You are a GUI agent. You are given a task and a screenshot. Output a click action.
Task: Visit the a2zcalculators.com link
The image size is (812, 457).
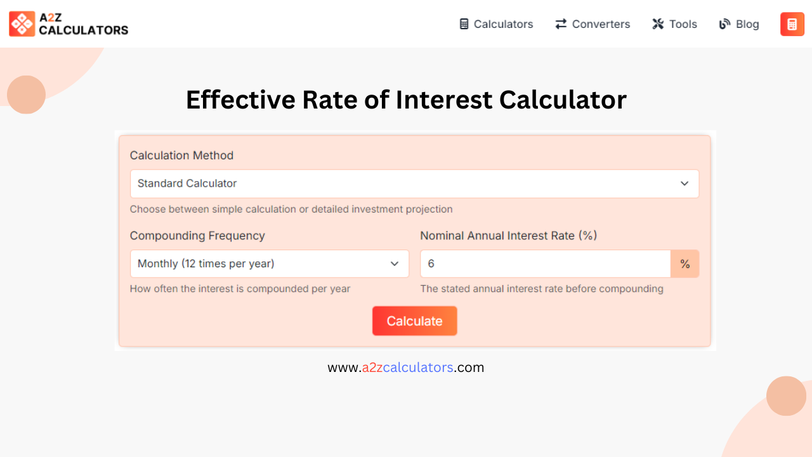(x=406, y=367)
